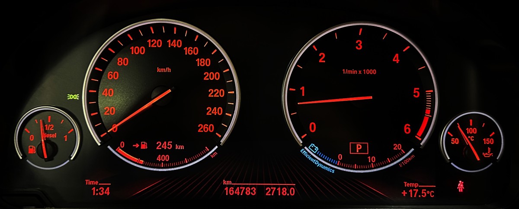Viewport: 519px width, 209px height.
Task: Click the km/h label on the speedometer
Action: pos(164,70)
